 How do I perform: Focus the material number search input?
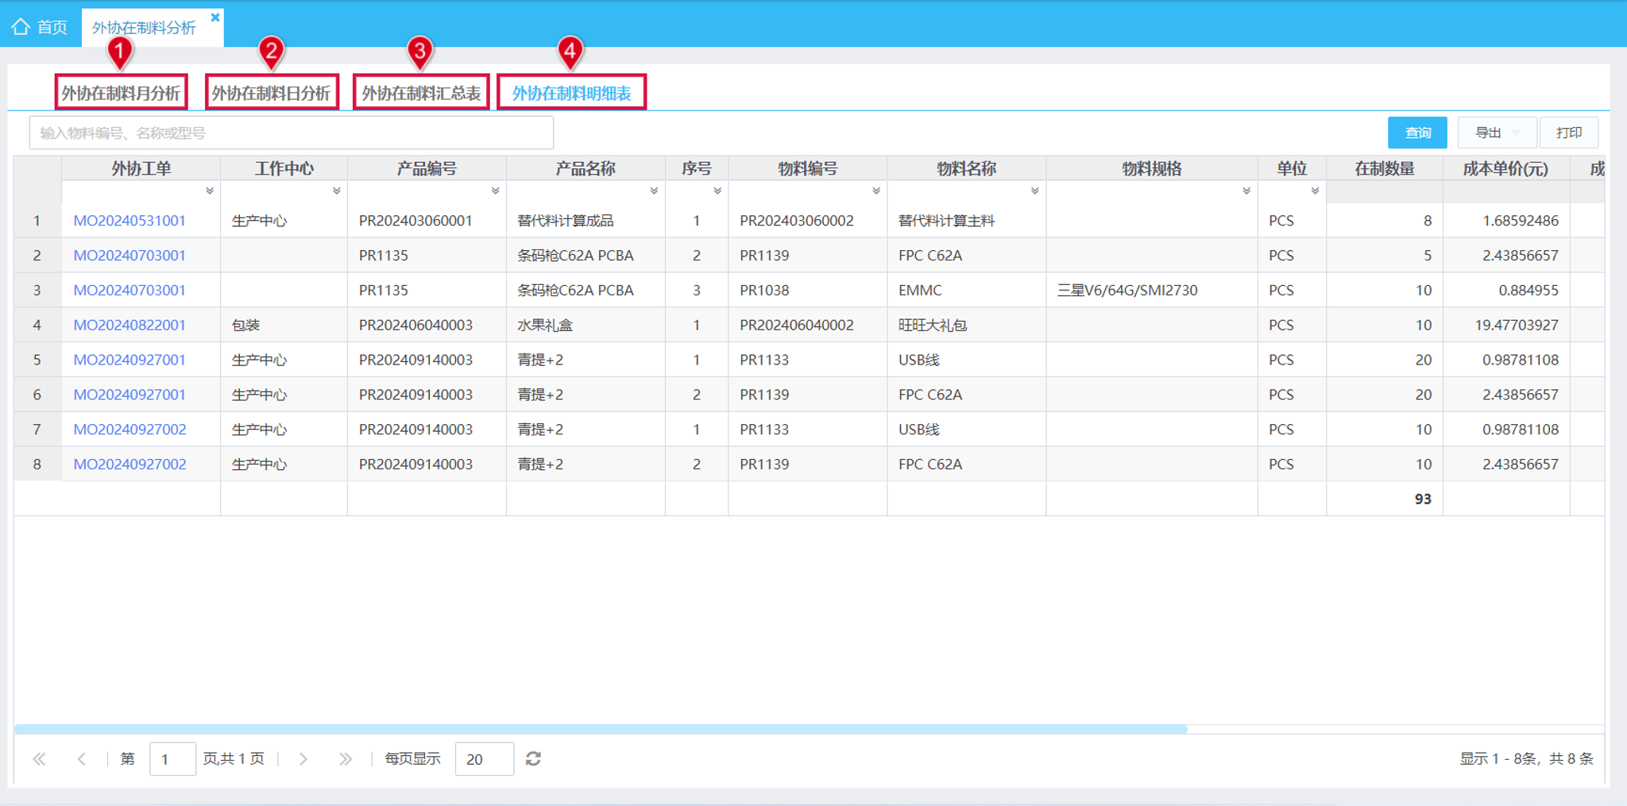pos(292,133)
